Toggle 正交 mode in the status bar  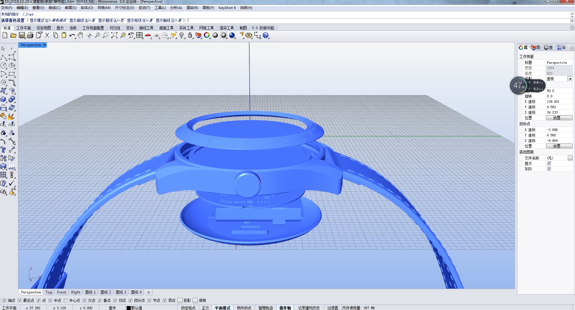pos(205,308)
